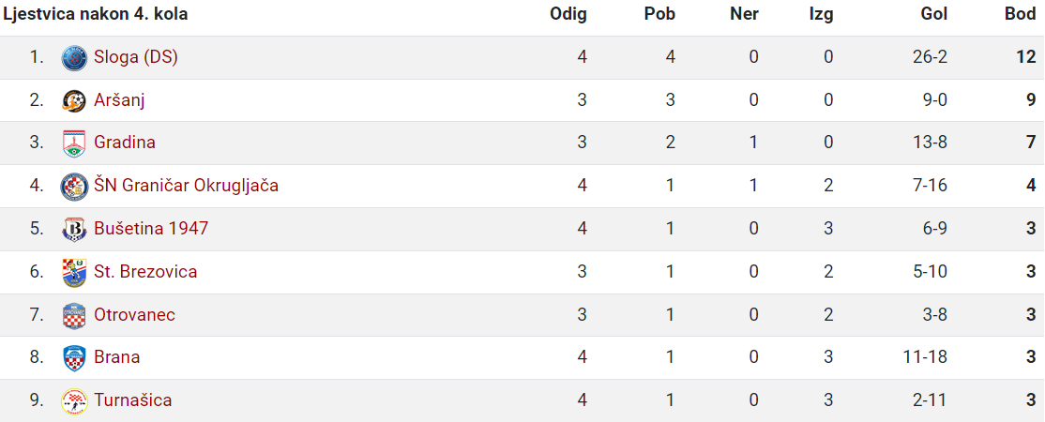Open the Bušetina 1947 team link
This screenshot has width=1045, height=422.
[x=151, y=229]
